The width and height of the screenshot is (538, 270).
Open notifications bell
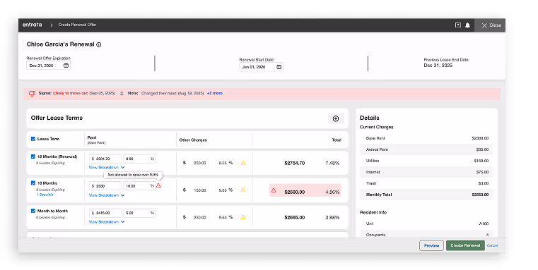[467, 25]
